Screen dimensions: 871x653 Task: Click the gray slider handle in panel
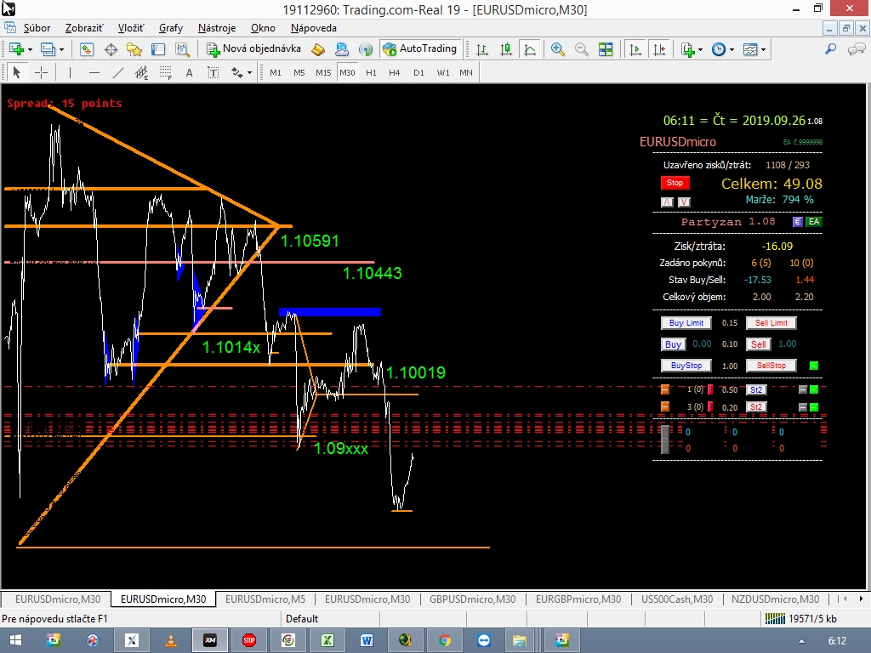pos(665,440)
